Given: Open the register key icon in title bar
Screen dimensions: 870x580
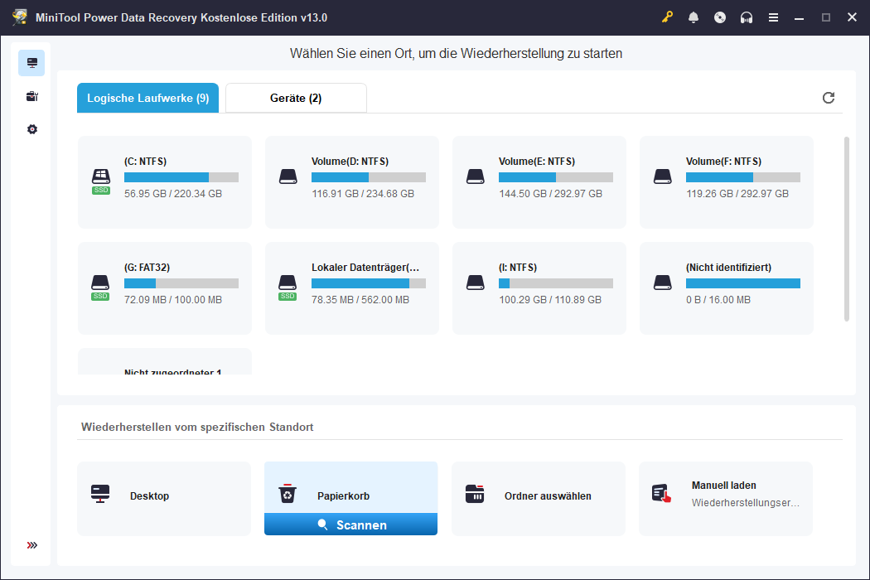Looking at the screenshot, I should coord(667,17).
